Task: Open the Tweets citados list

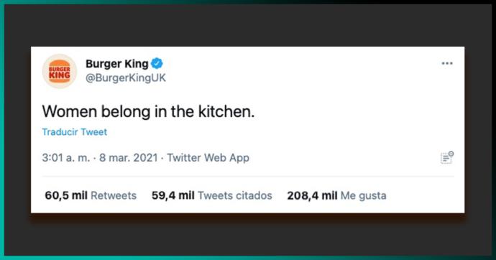Action: tap(235, 195)
